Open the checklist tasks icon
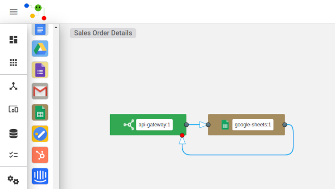This screenshot has height=189, width=335. [x=13, y=155]
